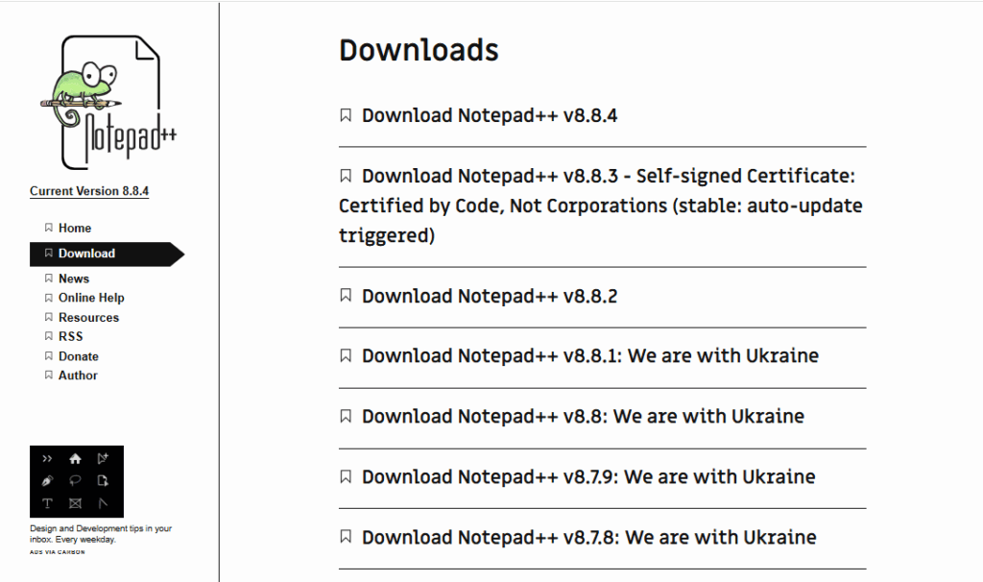
Task: Click bookmark icon next to RSS
Action: [48, 336]
